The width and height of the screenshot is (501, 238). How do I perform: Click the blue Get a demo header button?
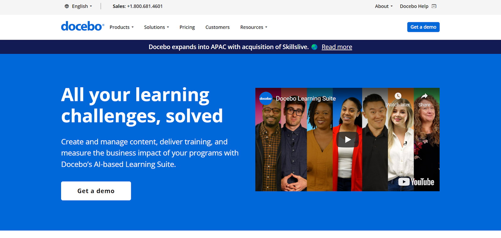(423, 27)
